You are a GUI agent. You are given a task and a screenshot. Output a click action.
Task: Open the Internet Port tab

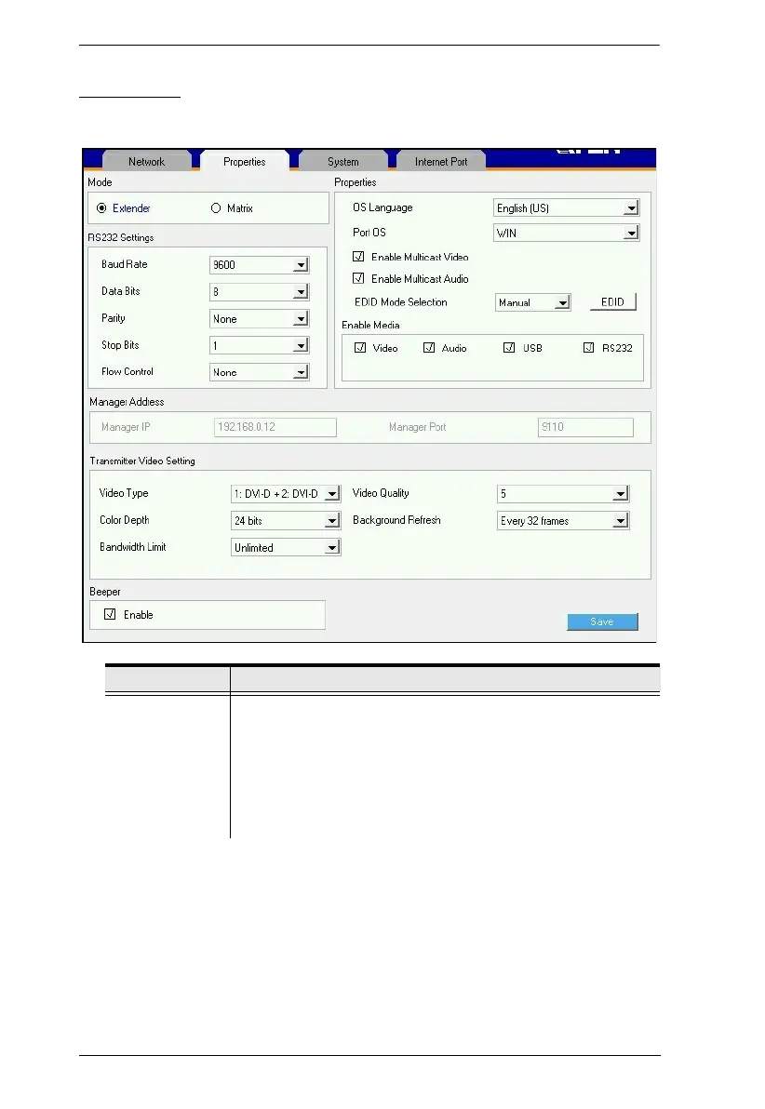coord(441,161)
